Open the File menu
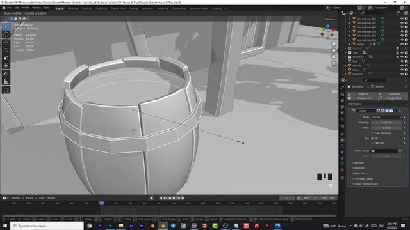 coord(10,8)
